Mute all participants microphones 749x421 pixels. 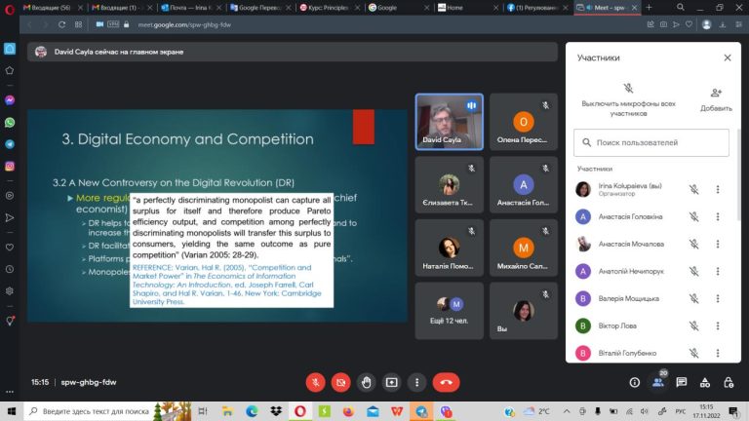click(x=628, y=99)
